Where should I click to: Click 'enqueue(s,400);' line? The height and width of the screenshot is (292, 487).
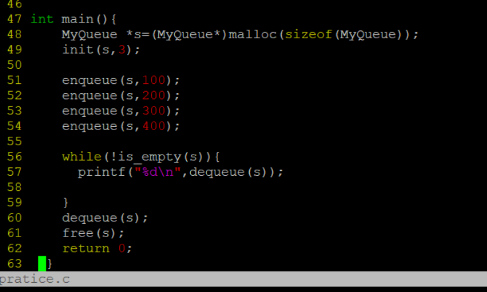point(121,126)
